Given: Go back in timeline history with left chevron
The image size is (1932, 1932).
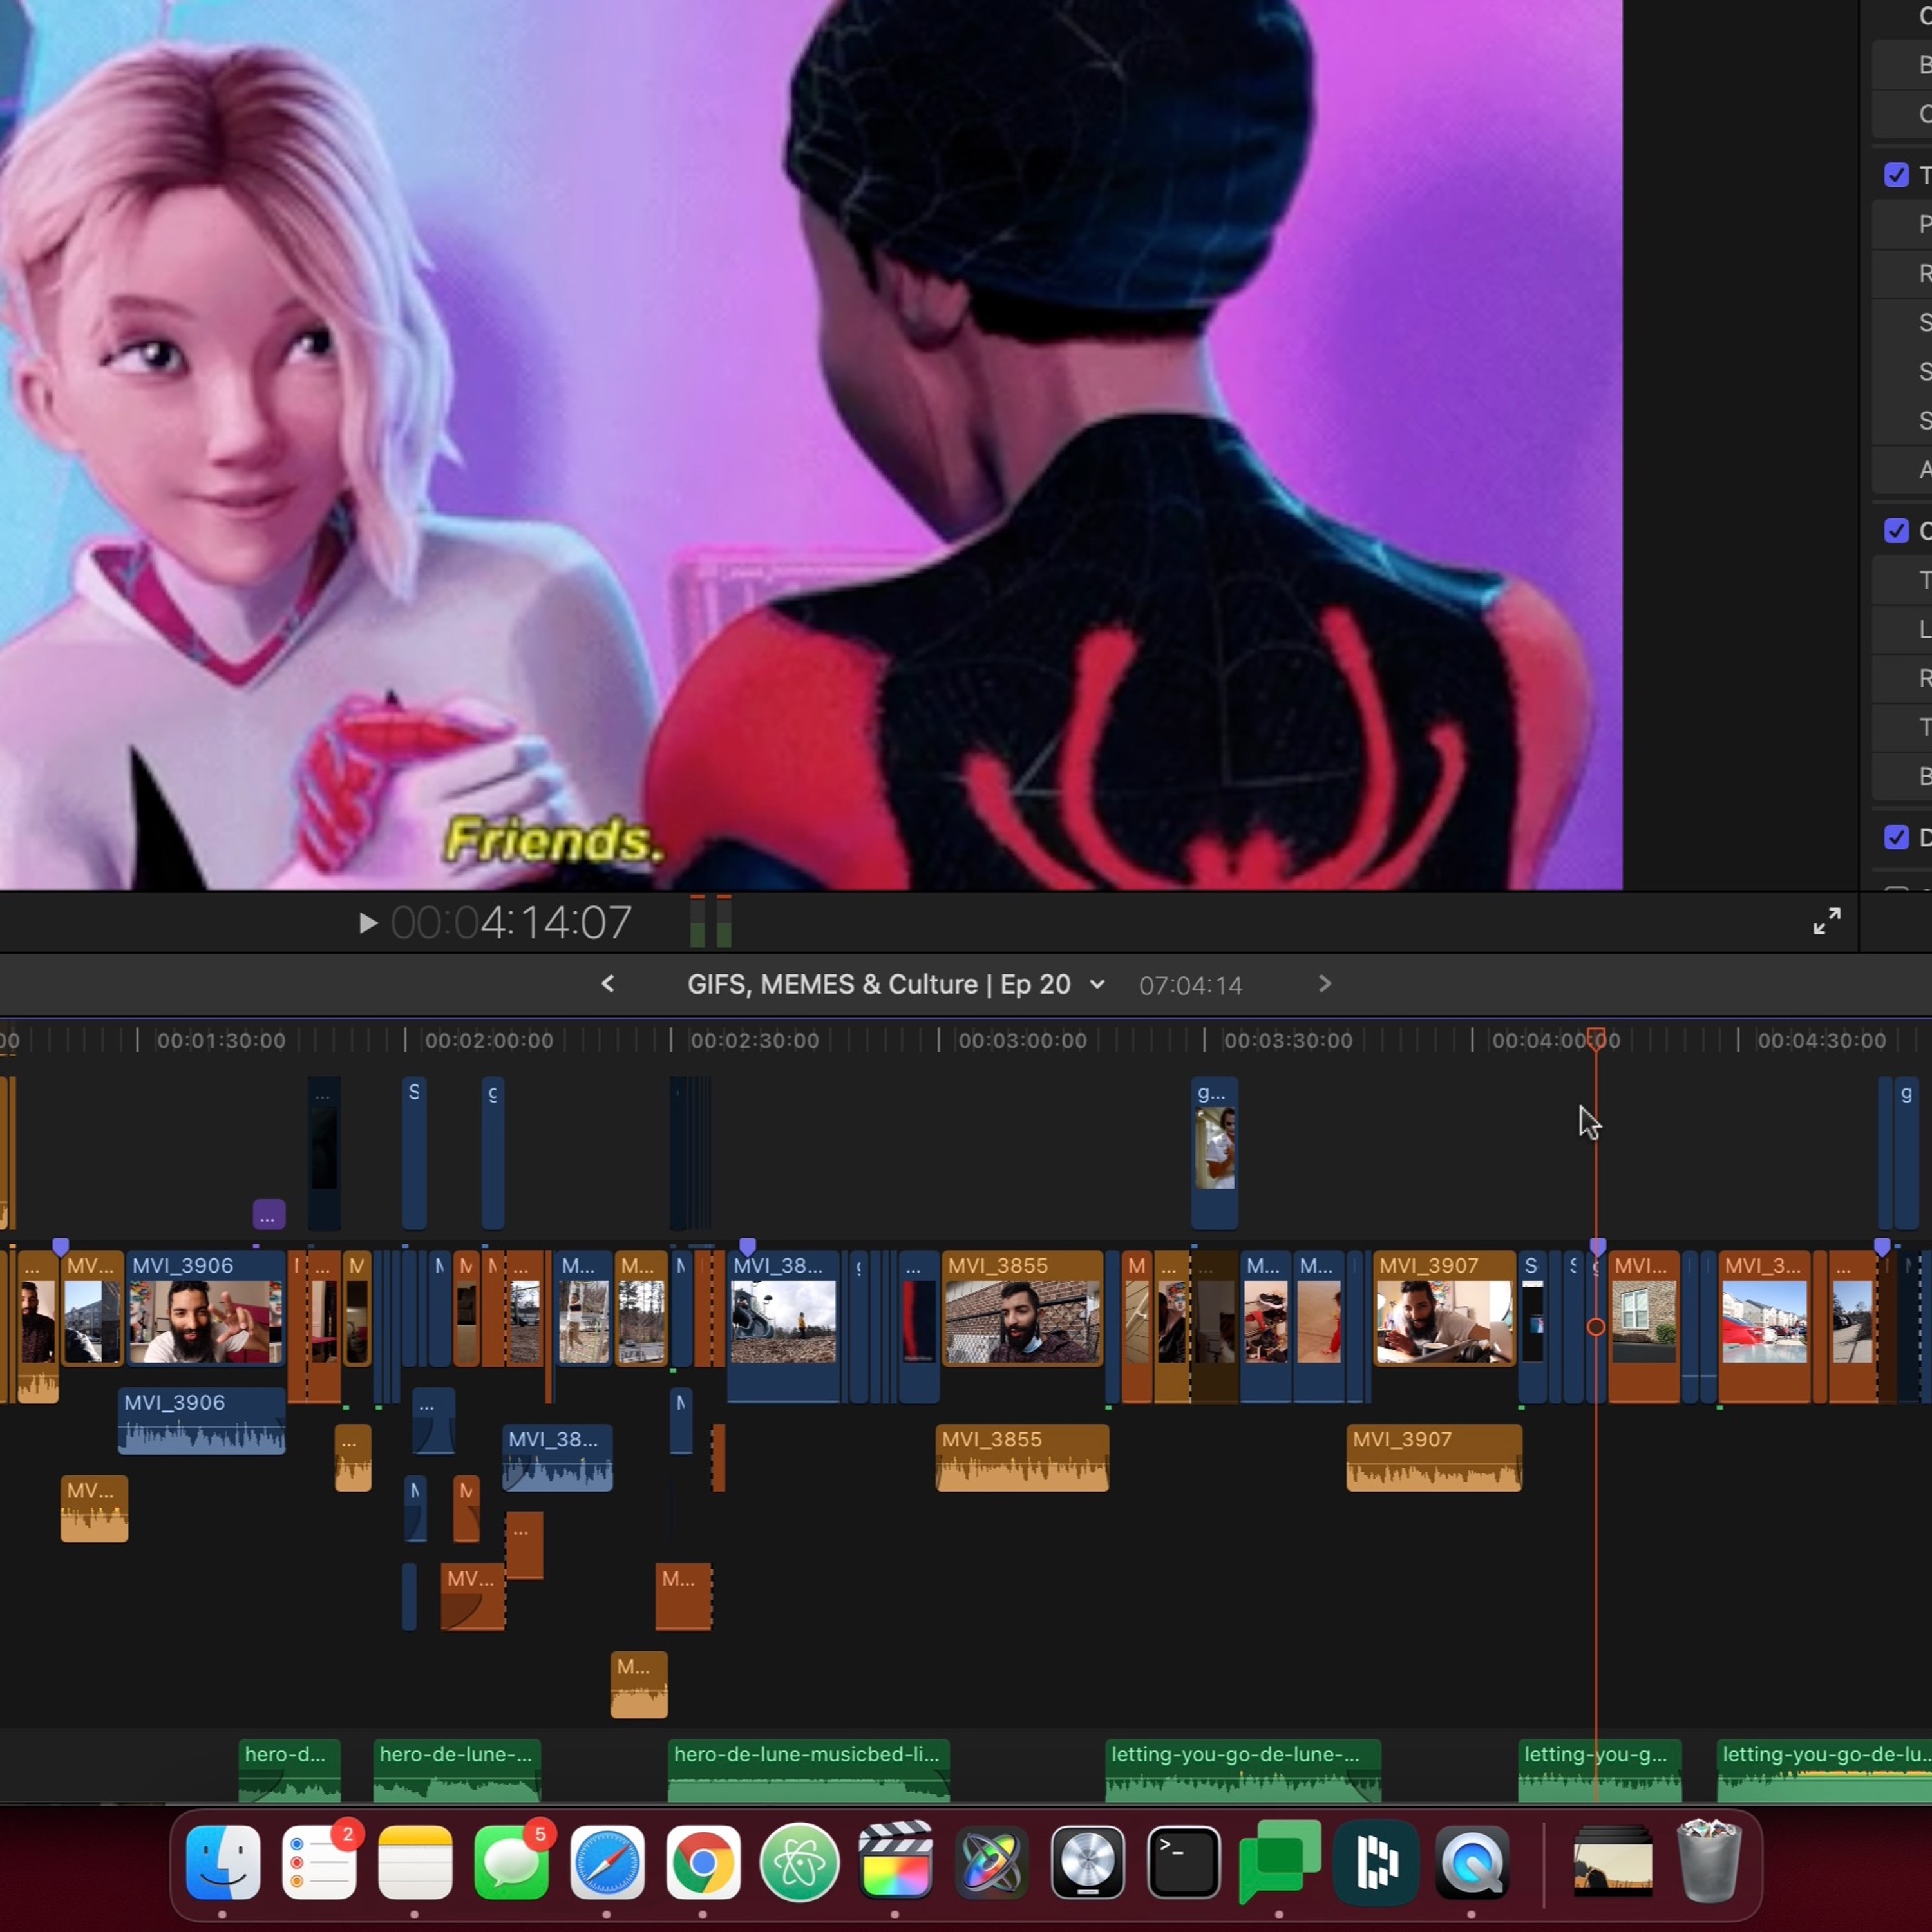Looking at the screenshot, I should (608, 984).
